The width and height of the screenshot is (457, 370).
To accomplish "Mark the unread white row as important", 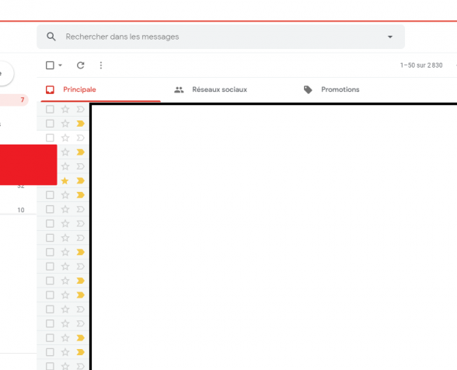I will coord(81,138).
